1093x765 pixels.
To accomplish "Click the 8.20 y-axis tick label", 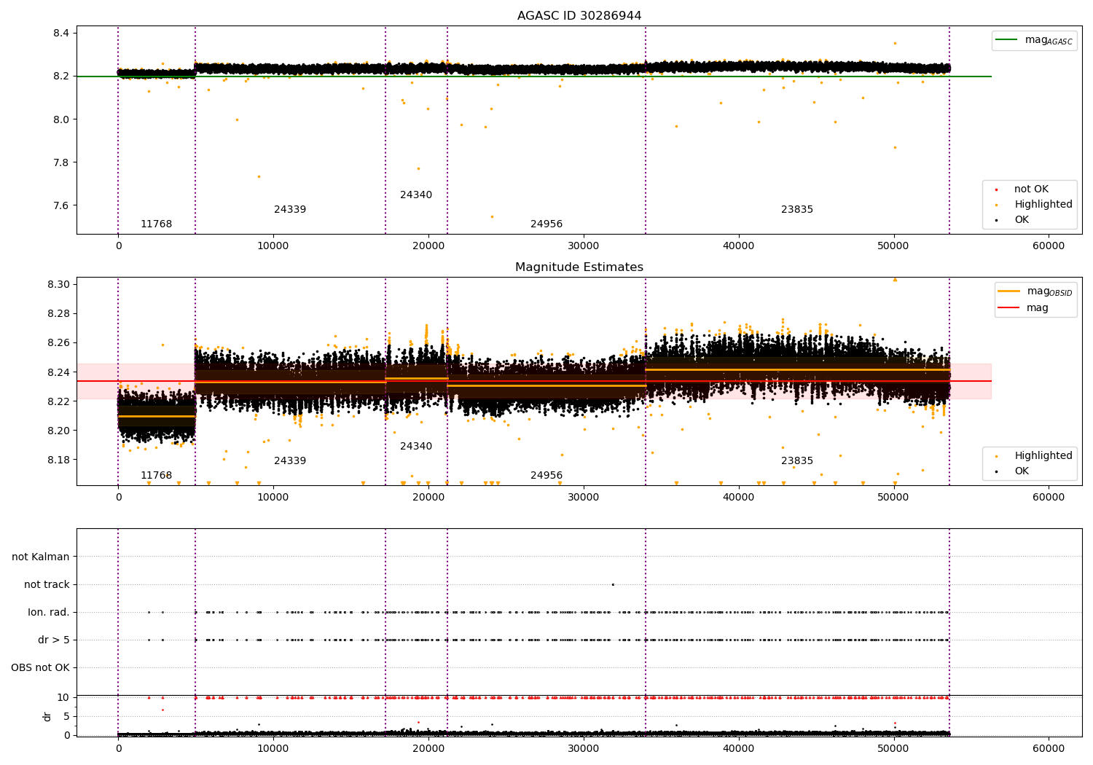I will 58,431.
